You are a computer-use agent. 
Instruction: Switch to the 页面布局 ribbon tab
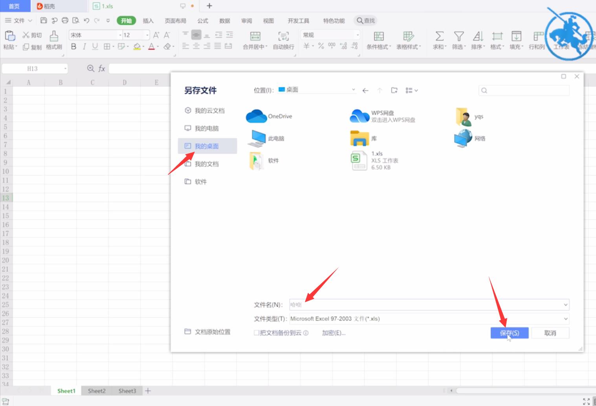click(x=175, y=21)
